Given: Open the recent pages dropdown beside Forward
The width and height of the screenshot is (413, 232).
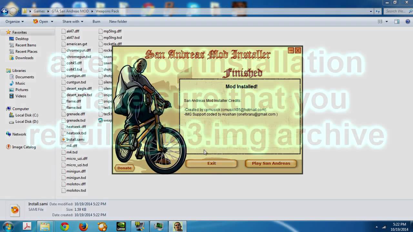Looking at the screenshot, I should (19, 11).
